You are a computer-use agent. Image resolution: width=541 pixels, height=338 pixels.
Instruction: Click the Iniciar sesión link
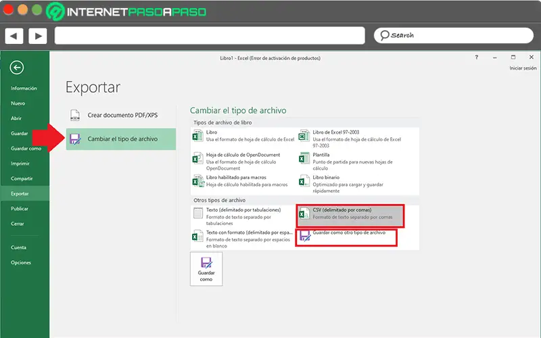523,68
